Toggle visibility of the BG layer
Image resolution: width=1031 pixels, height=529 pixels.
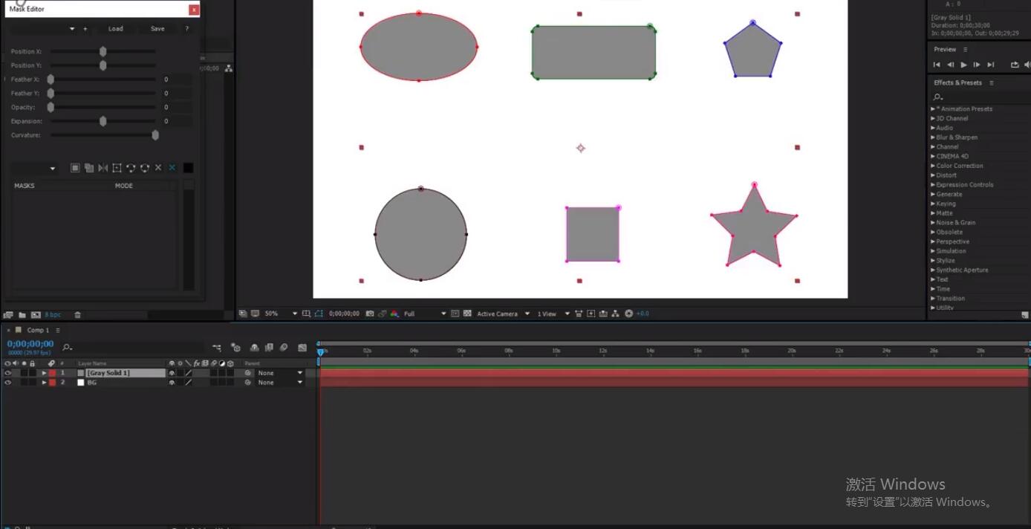[8, 383]
